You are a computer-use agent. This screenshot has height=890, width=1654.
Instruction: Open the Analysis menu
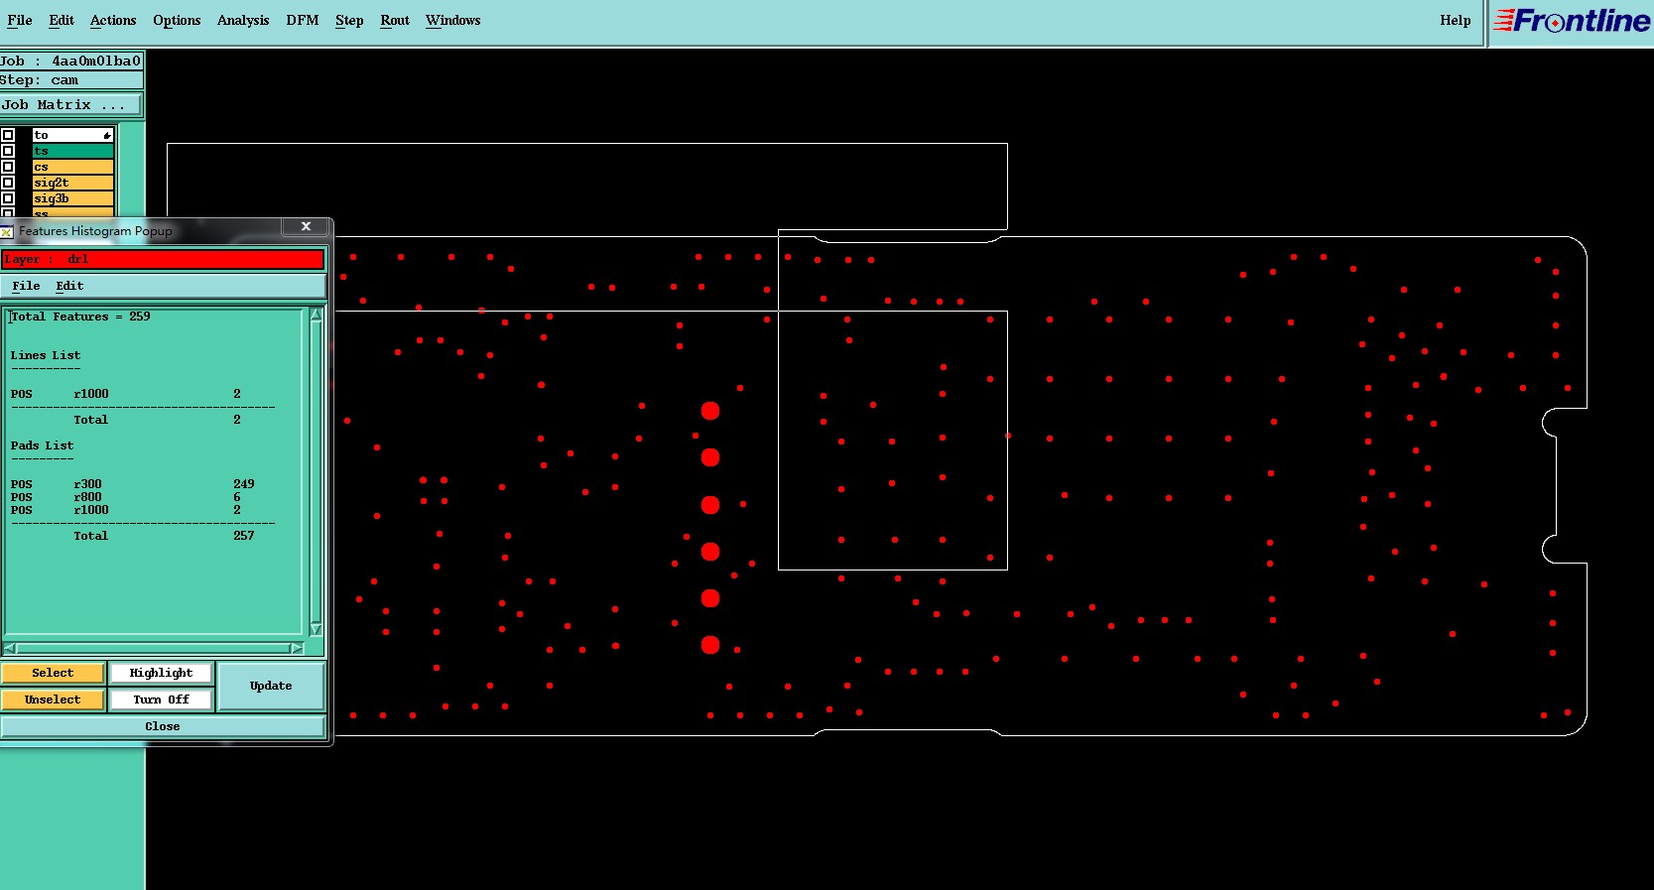[x=243, y=20]
